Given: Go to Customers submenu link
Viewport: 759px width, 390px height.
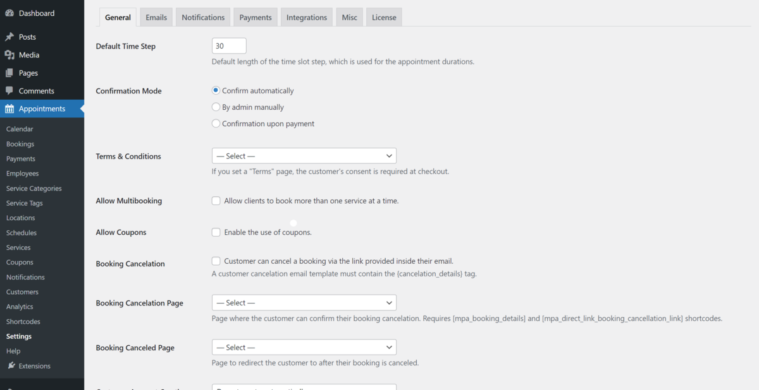Looking at the screenshot, I should click(22, 292).
